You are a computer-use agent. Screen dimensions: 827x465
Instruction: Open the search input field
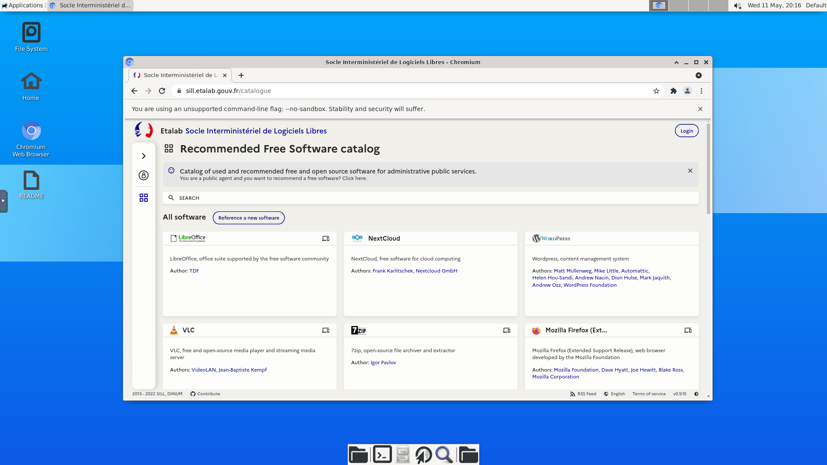point(431,198)
